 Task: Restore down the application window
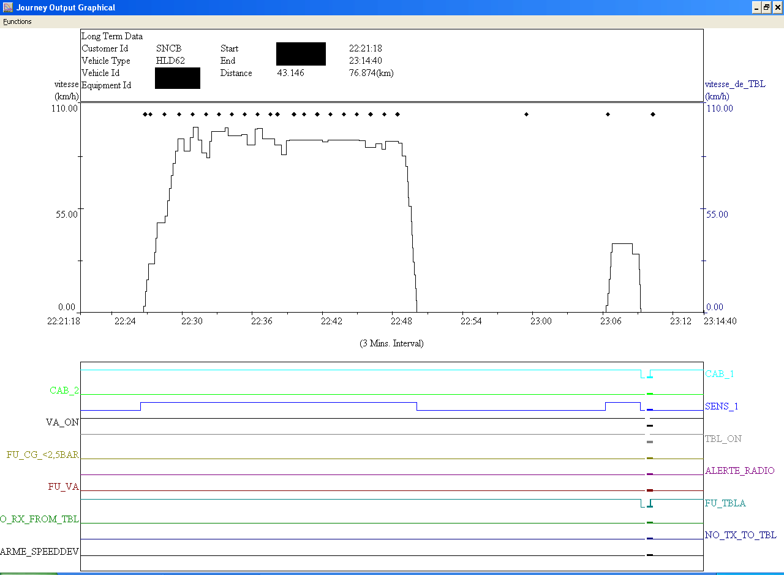[x=766, y=7]
